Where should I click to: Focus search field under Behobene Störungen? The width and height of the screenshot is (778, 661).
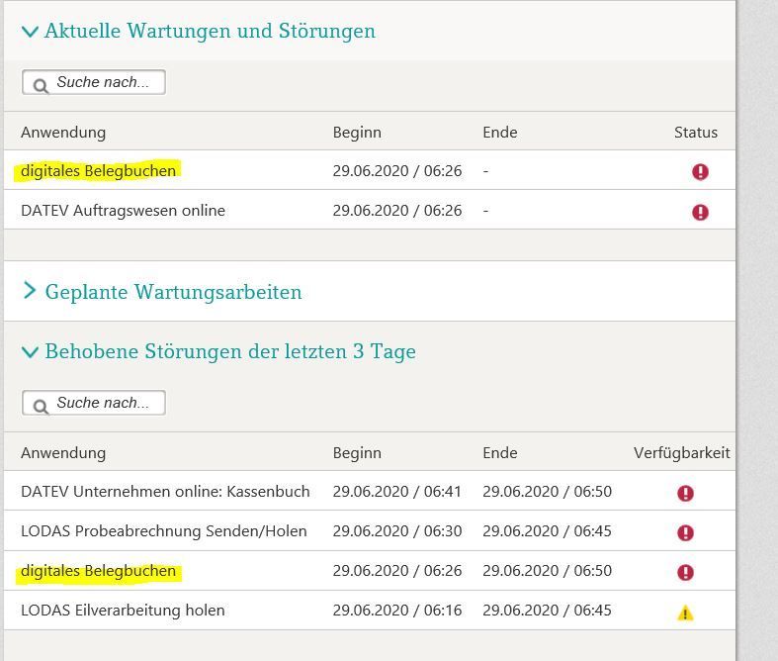point(103,404)
